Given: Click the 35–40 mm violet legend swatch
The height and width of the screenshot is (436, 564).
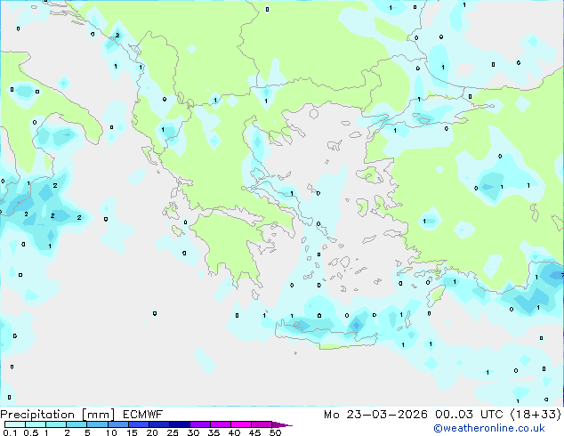Looking at the screenshot, I should pos(220,424).
